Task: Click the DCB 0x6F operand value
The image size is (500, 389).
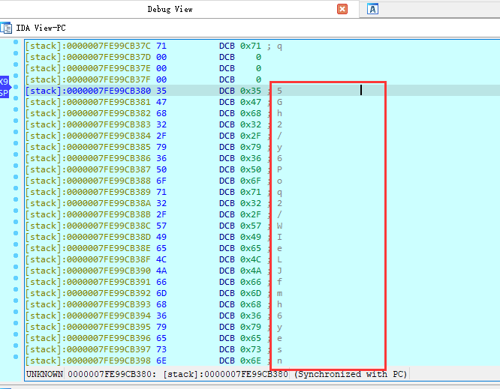Action: point(251,181)
